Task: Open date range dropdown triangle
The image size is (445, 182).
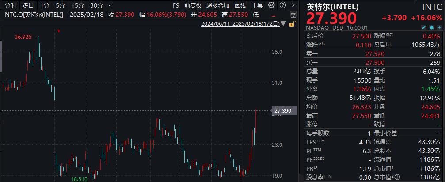Action: pyautogui.click(x=283, y=24)
